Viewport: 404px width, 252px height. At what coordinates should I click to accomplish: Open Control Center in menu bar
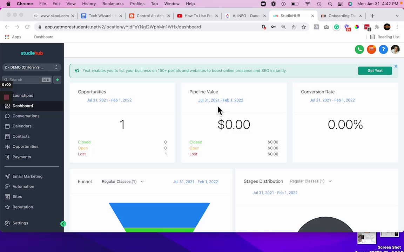(x=340, y=4)
